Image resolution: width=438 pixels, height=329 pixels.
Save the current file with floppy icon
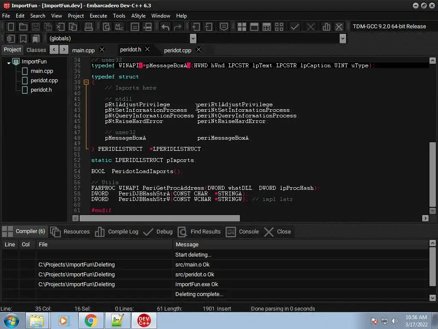pos(36,27)
